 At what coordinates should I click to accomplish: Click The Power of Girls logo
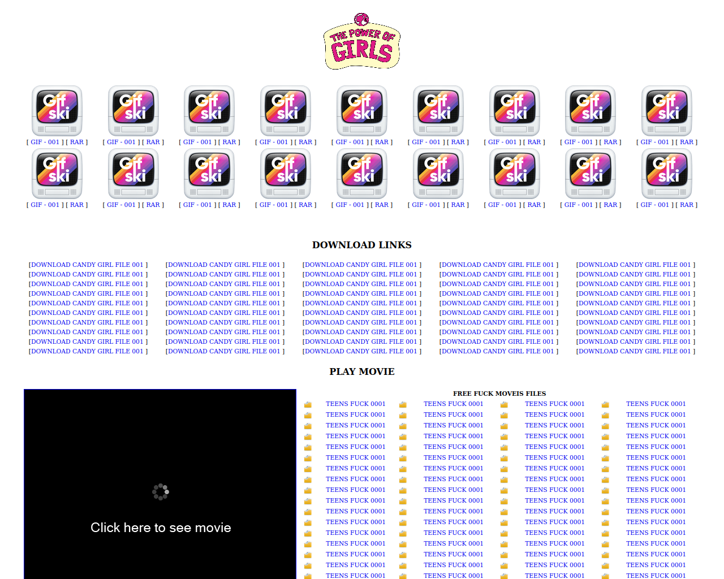362,41
